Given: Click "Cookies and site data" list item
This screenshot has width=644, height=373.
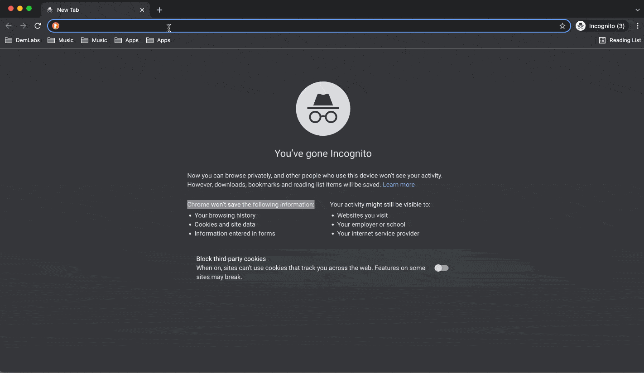Looking at the screenshot, I should click(225, 225).
